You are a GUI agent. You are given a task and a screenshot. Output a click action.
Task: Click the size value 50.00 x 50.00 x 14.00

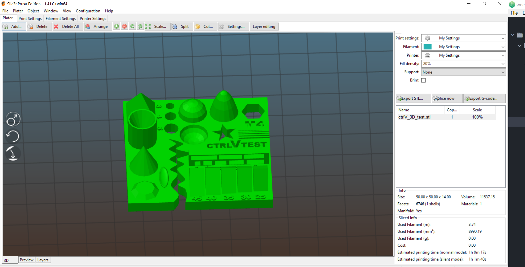click(433, 197)
